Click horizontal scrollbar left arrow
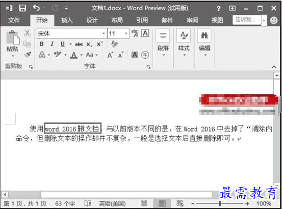Screen dimensions: 282x209 click(5, 194)
